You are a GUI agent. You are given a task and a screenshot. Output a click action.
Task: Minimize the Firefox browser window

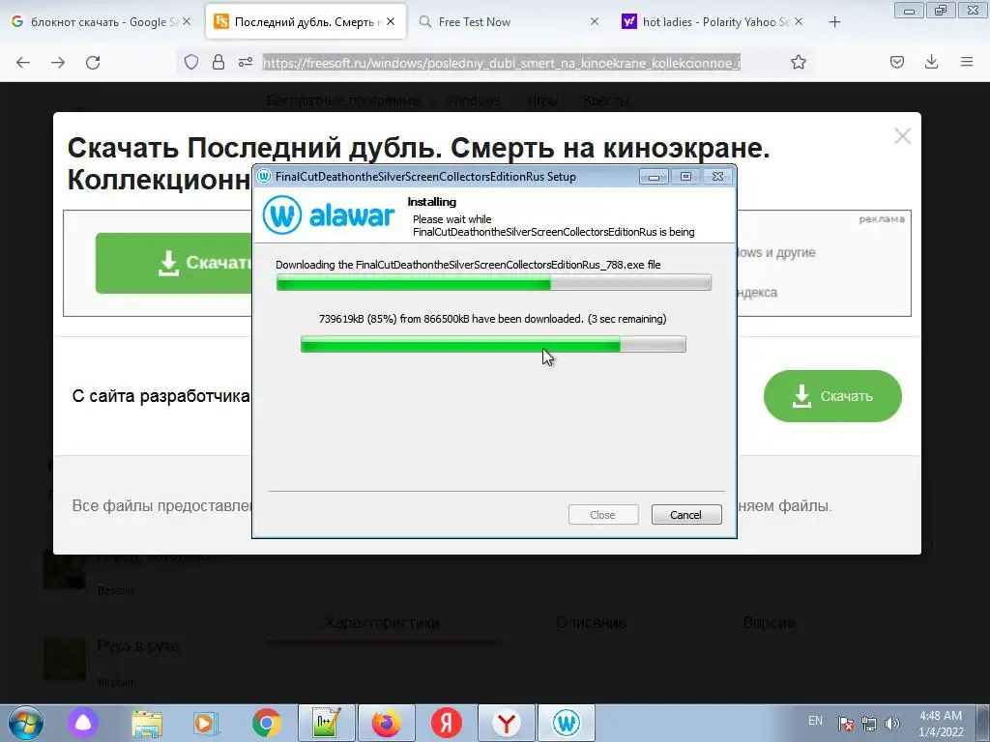point(909,10)
